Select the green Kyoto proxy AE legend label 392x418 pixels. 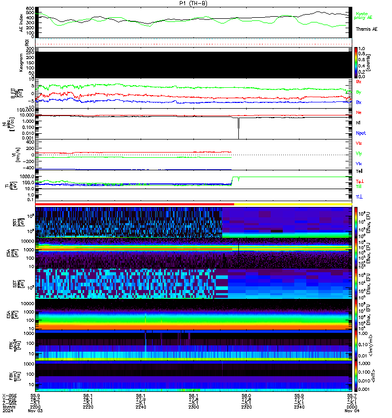(x=363, y=16)
